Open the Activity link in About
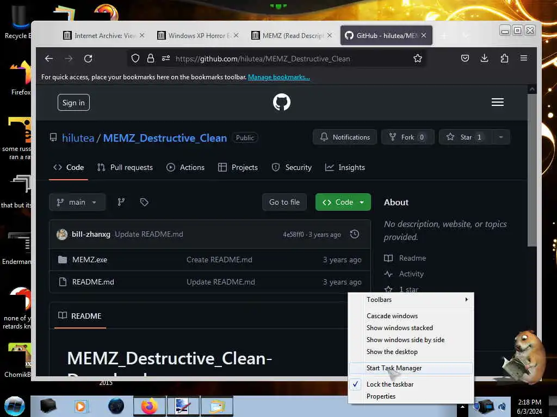This screenshot has height=417, width=557. coord(411,274)
